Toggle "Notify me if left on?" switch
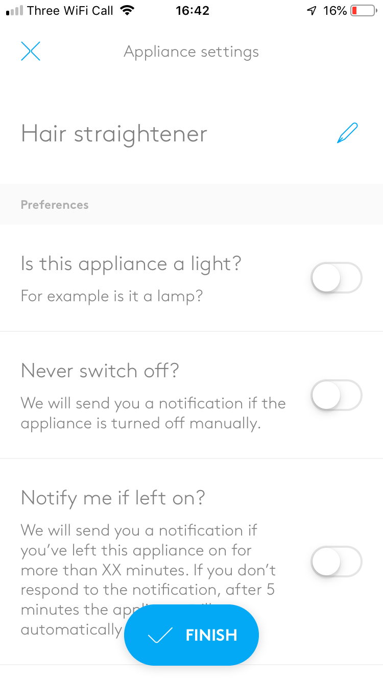Image resolution: width=383 pixels, height=681 pixels. [x=337, y=562]
